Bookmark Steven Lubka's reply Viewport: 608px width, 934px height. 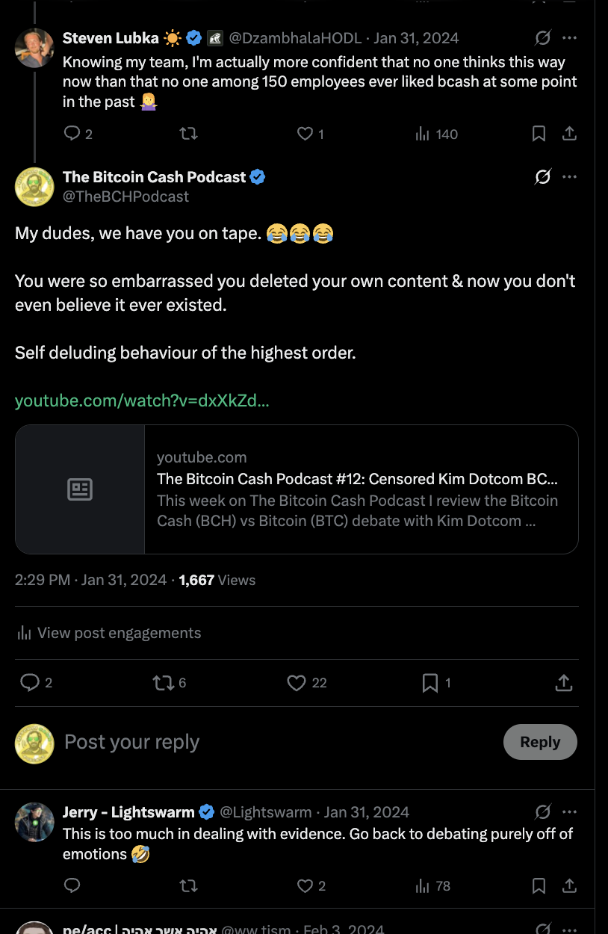pyautogui.click(x=539, y=134)
